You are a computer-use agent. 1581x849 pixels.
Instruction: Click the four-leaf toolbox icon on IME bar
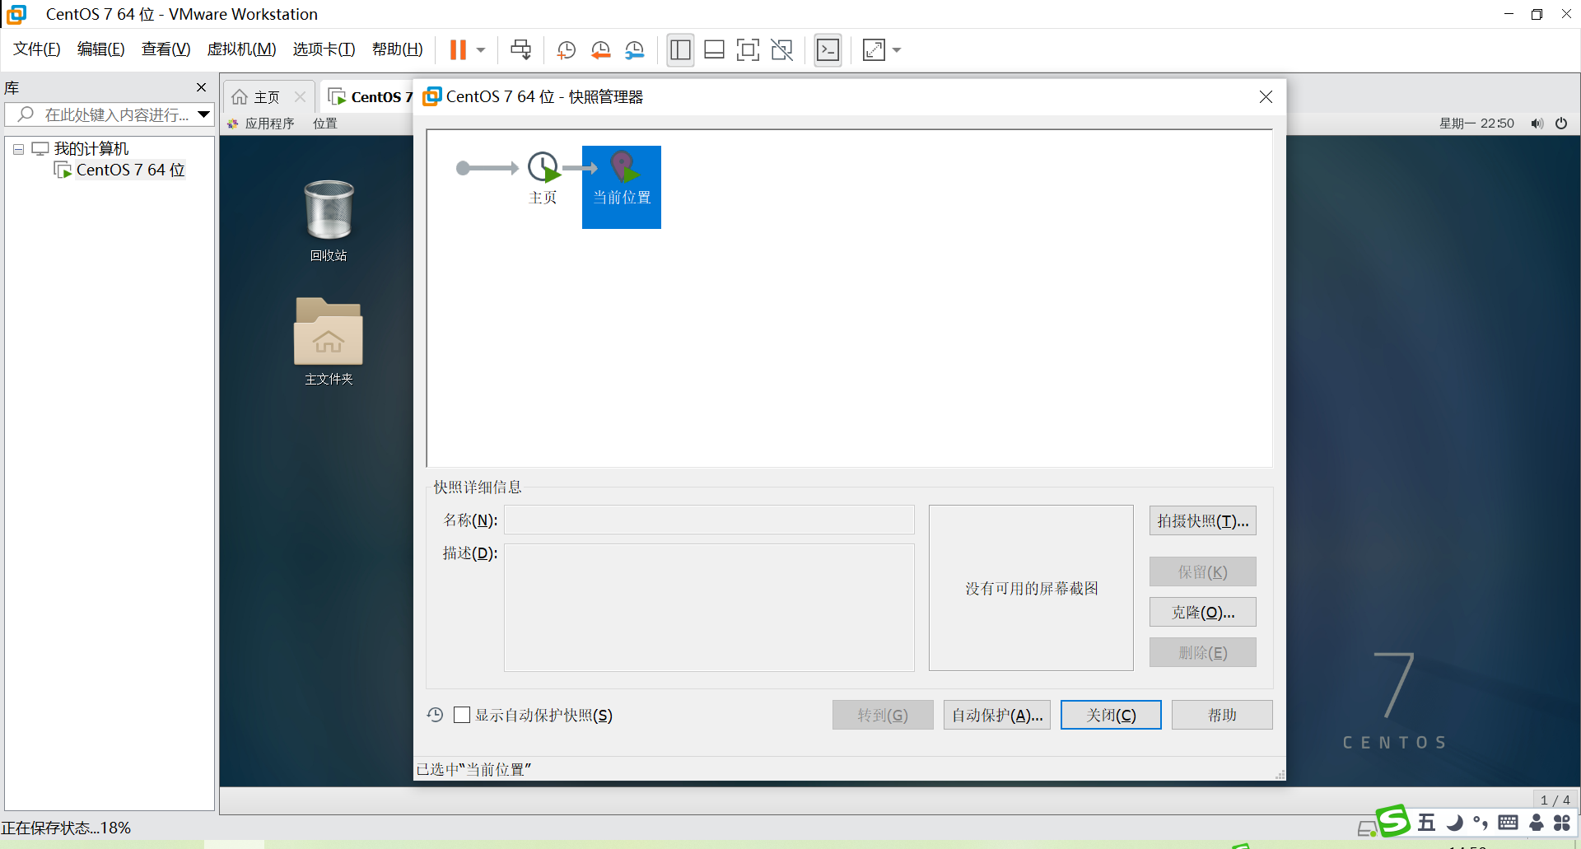pyautogui.click(x=1562, y=823)
